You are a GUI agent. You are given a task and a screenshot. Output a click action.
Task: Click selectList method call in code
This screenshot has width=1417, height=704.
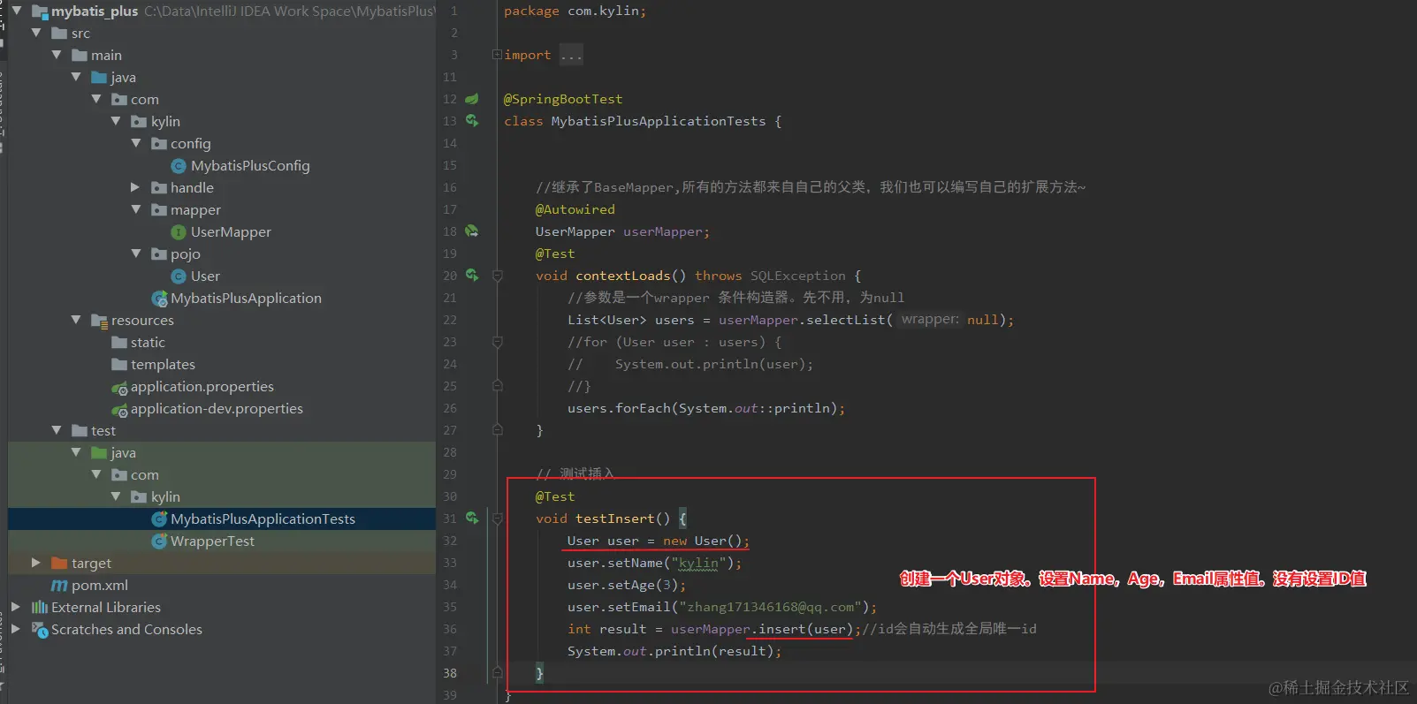[x=846, y=320]
